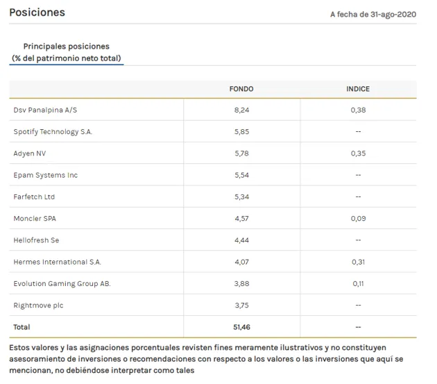Select the Hellofresh Se entry
Image resolution: width=437 pixels, height=384 pixels.
pos(36,240)
